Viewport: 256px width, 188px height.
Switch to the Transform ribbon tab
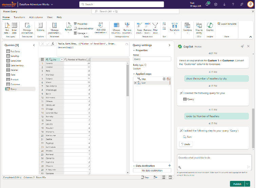coord(19,17)
